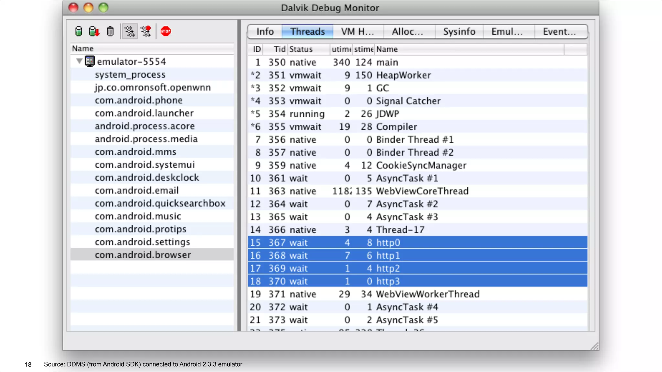This screenshot has height=372, width=662.
Task: Select com.android.launcher process
Action: coord(152,113)
